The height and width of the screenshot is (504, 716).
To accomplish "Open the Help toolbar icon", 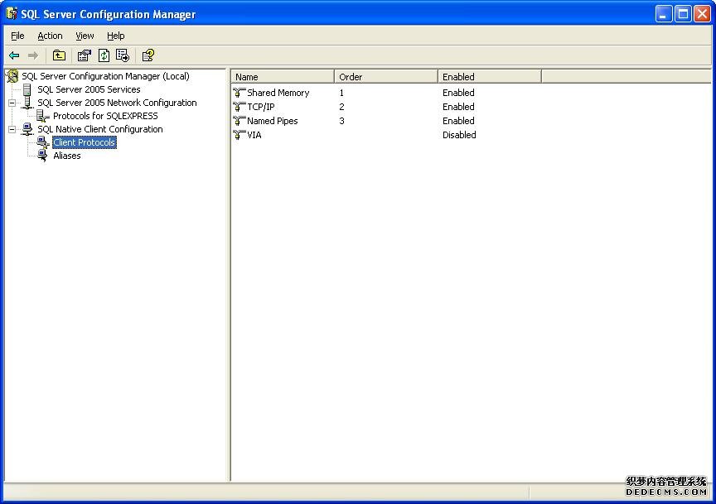I will [148, 55].
